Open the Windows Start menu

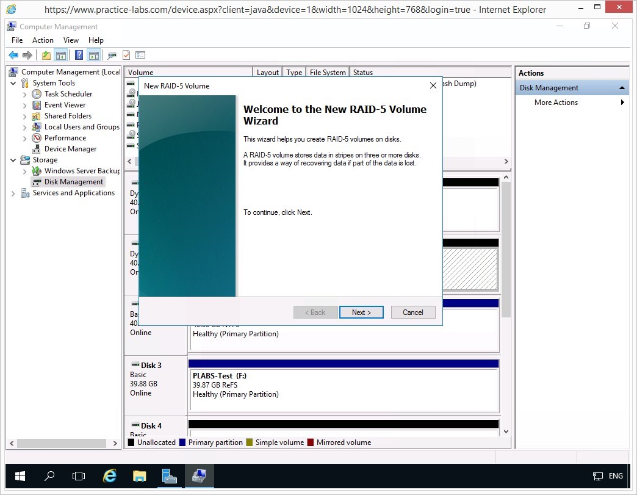(x=20, y=476)
